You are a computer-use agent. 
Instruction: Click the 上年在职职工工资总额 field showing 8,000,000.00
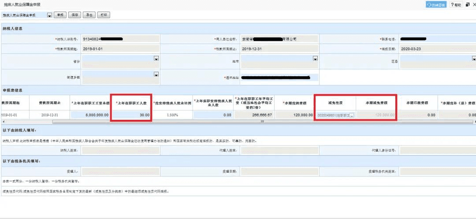pos(90,115)
